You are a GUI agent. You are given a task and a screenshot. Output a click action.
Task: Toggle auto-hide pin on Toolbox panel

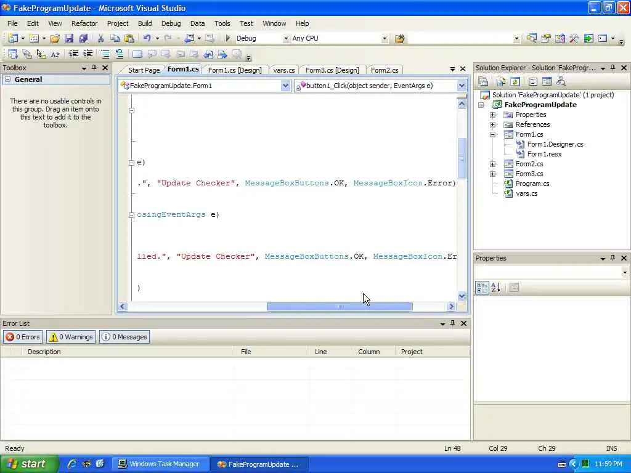tap(94, 68)
